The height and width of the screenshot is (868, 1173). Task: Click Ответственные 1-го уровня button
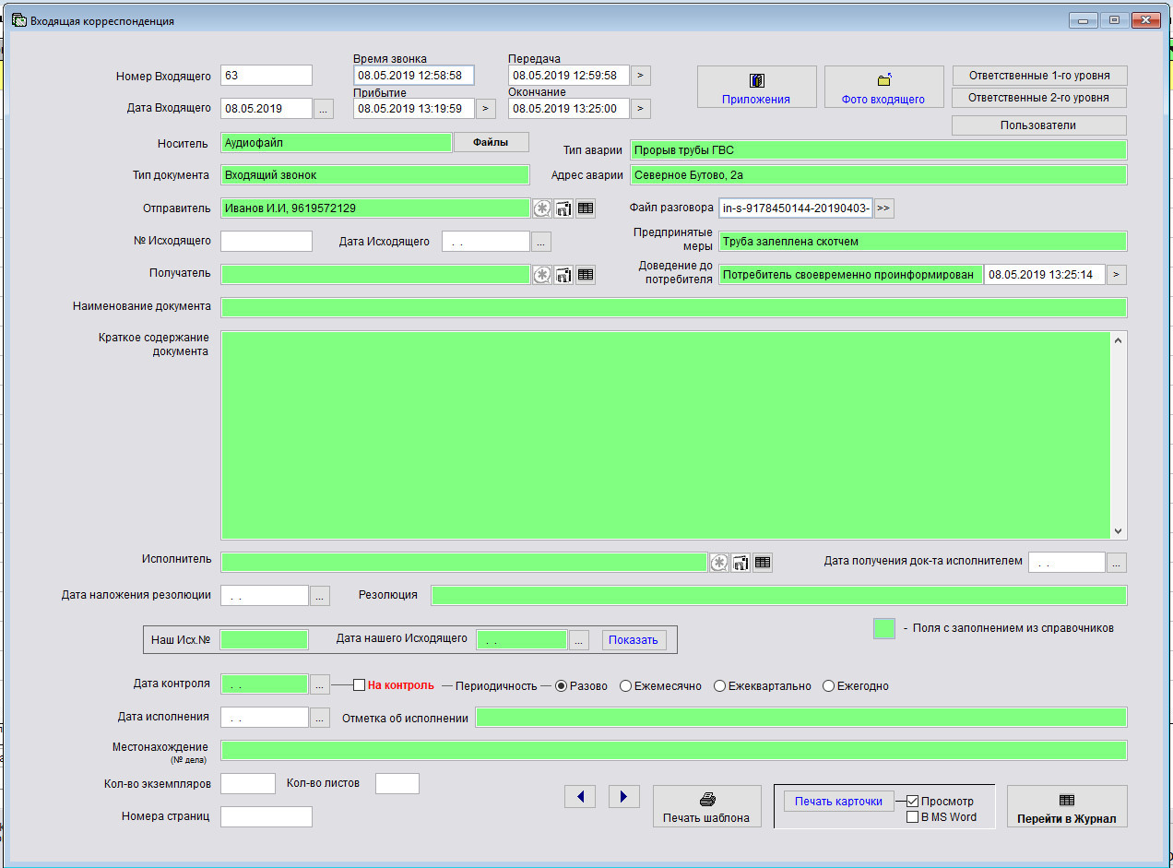[x=1038, y=76]
